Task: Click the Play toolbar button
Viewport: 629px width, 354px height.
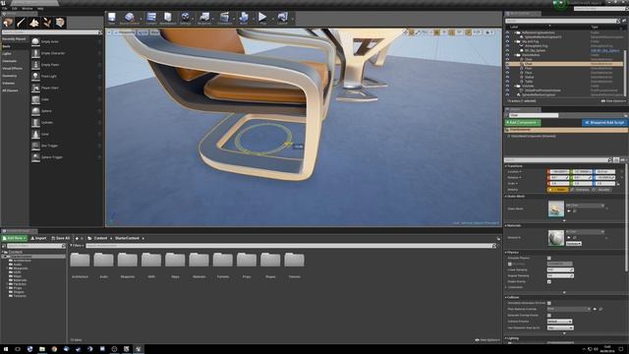Action: 262,18
